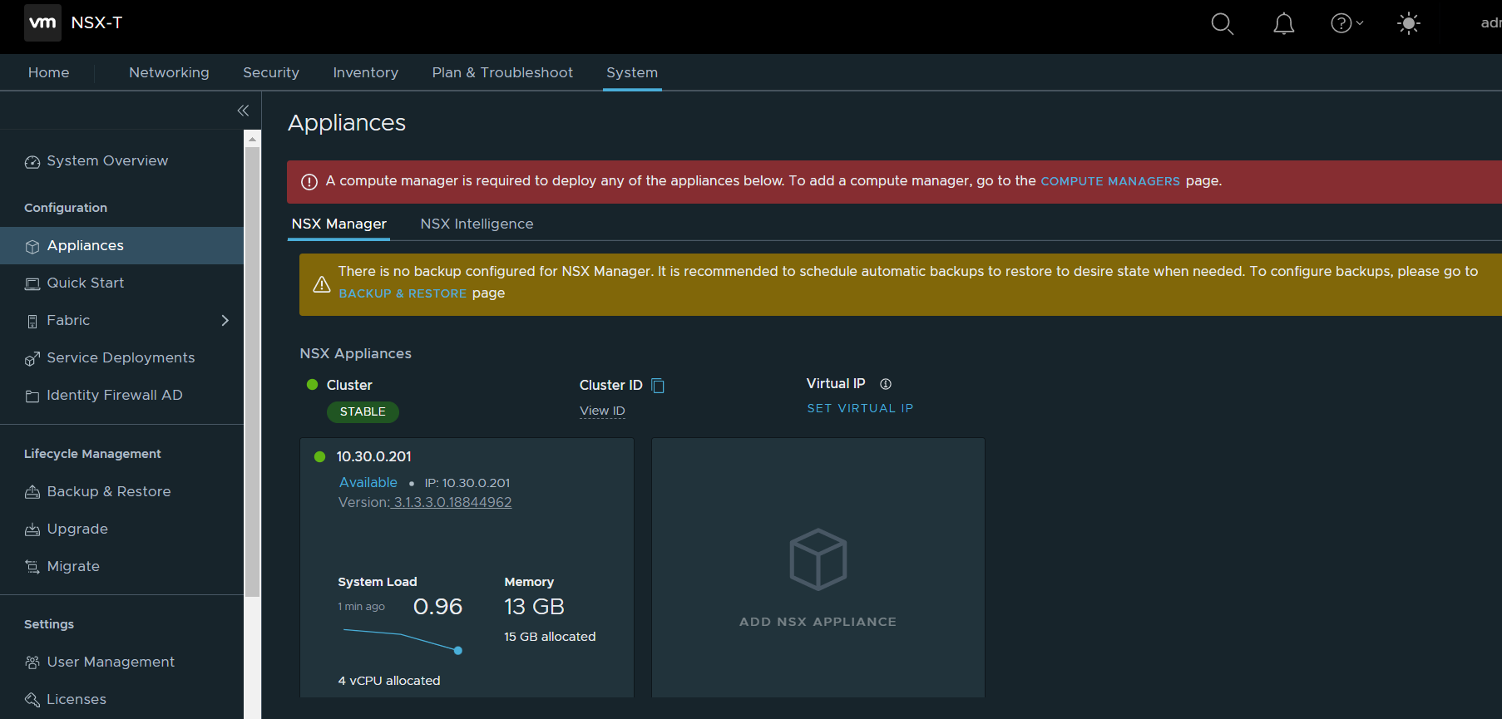Click the Migrate icon in sidebar
1502x719 pixels.
(32, 568)
